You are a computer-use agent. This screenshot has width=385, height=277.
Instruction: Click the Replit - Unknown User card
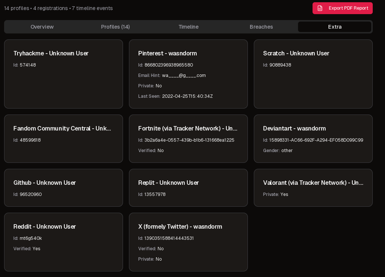pos(188,188)
